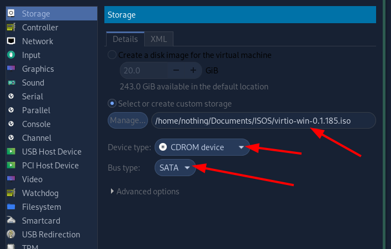391x249 pixels.
Task: Click the Filesystem folder icon
Action: coord(11,206)
